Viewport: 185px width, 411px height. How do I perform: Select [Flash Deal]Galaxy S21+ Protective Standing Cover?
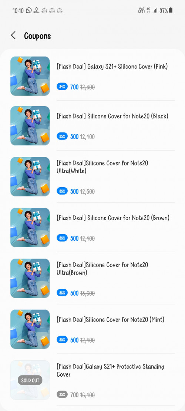pos(110,370)
